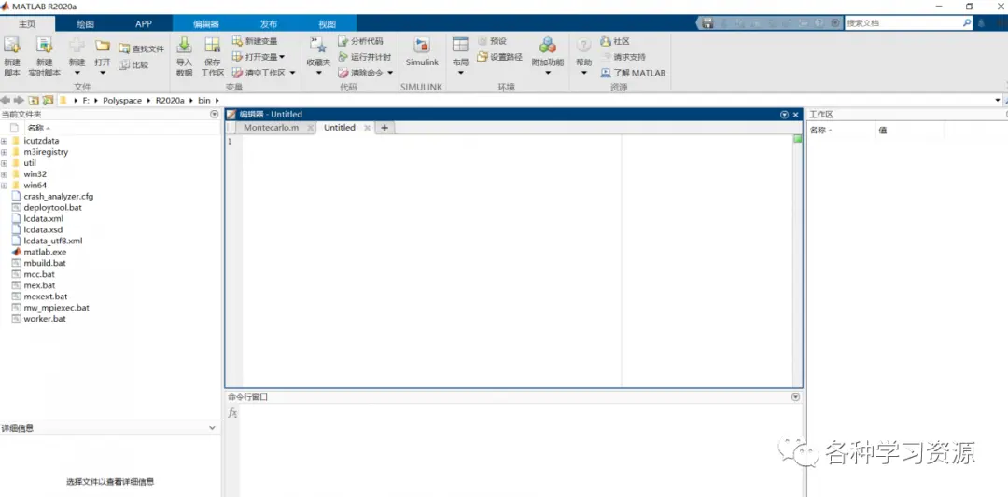
Task: Open current folder panel actions menu
Action: click(x=215, y=115)
